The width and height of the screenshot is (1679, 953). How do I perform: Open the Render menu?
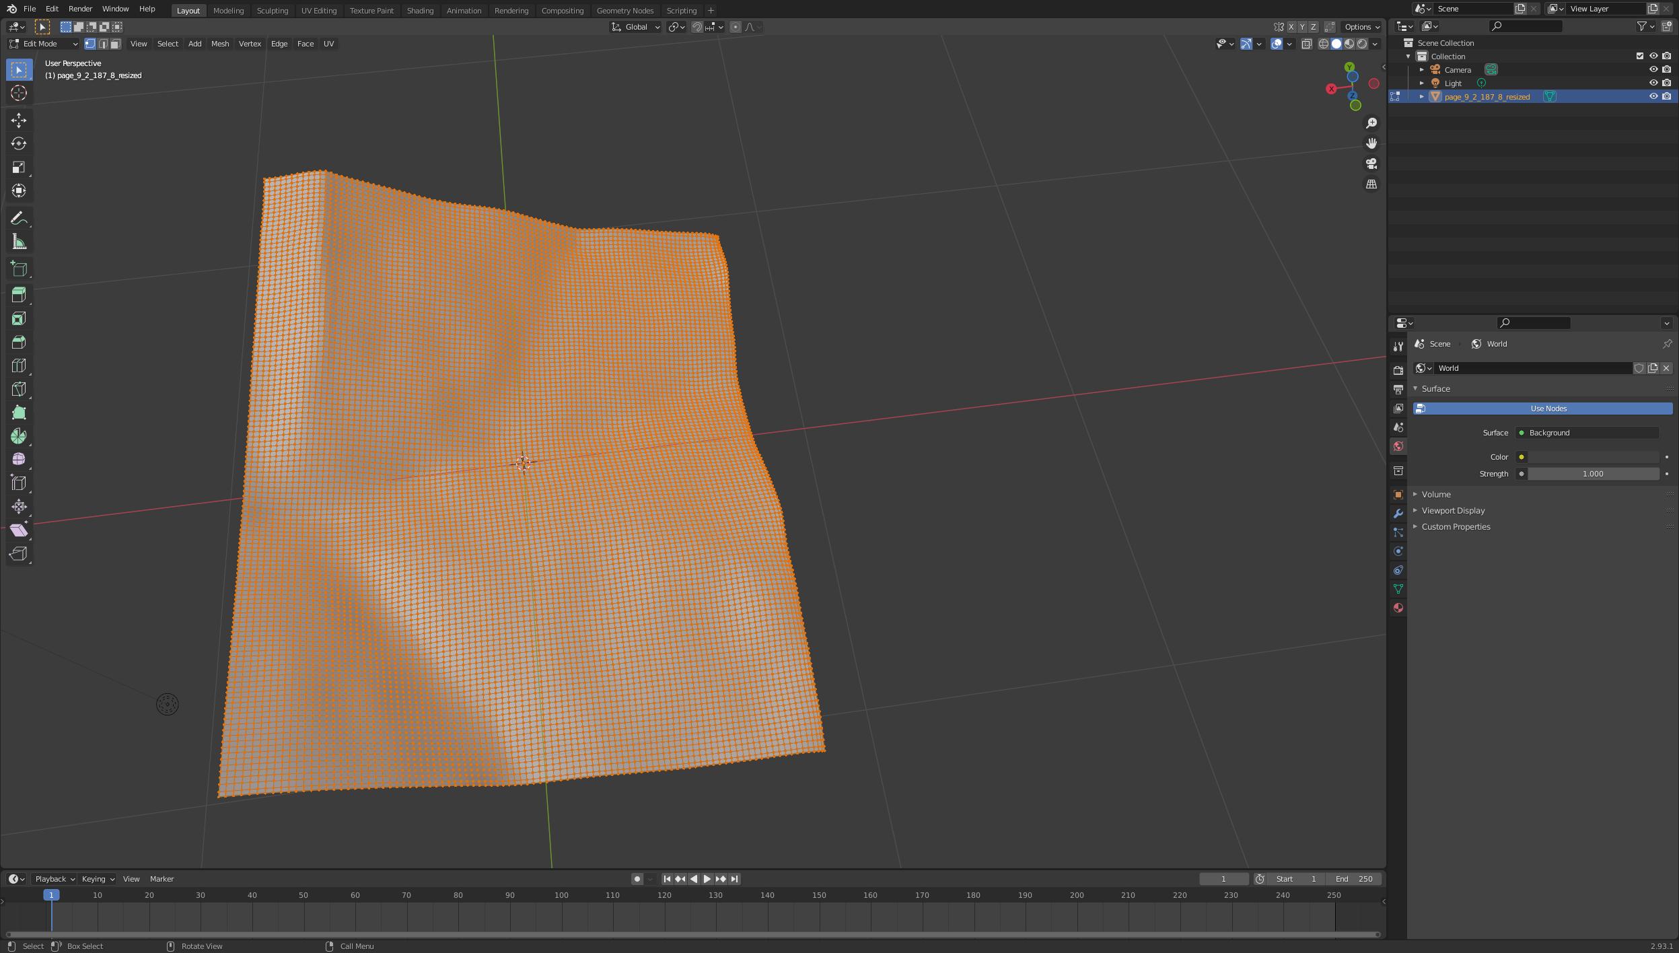80,9
